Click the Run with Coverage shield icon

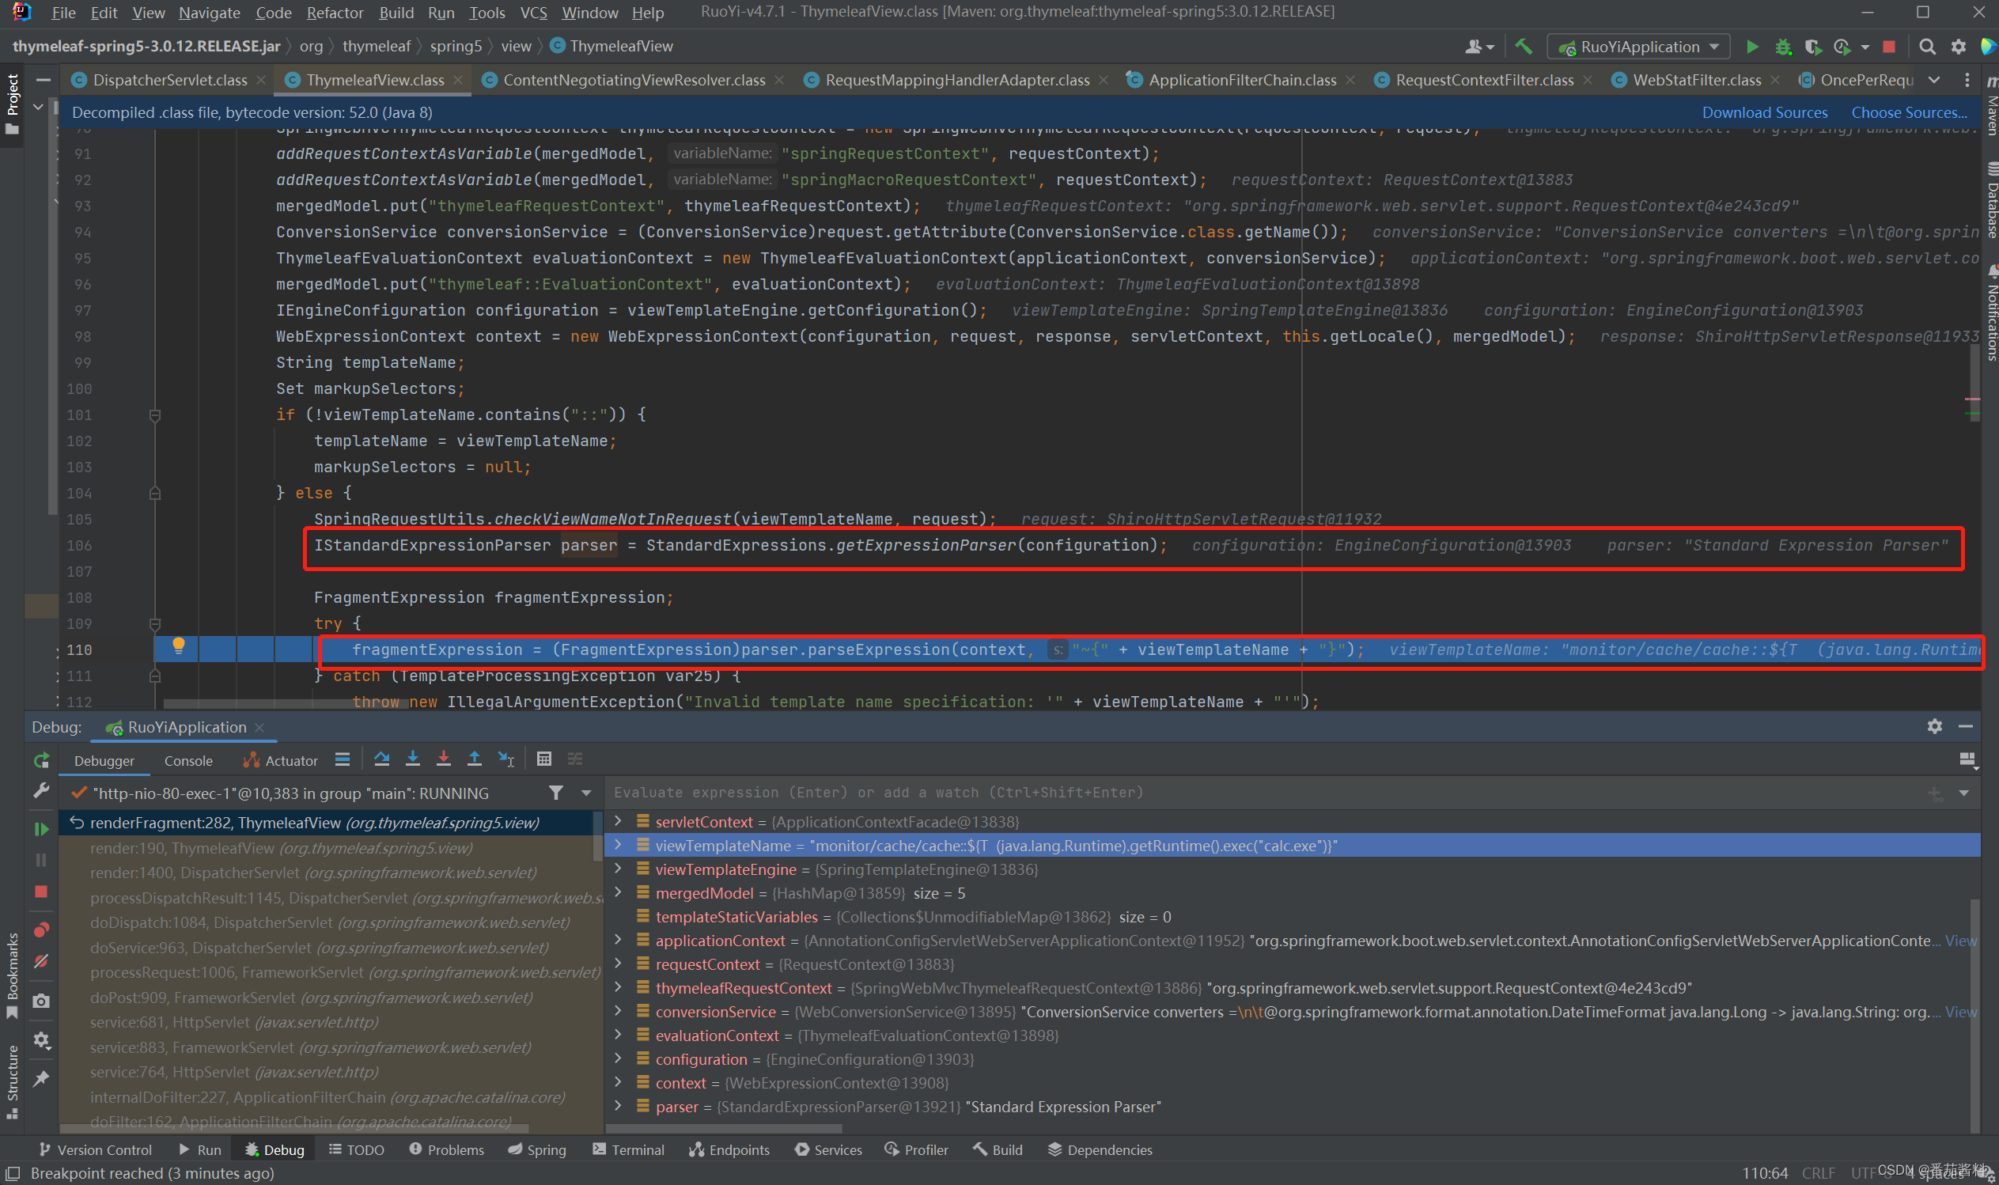click(x=1813, y=47)
